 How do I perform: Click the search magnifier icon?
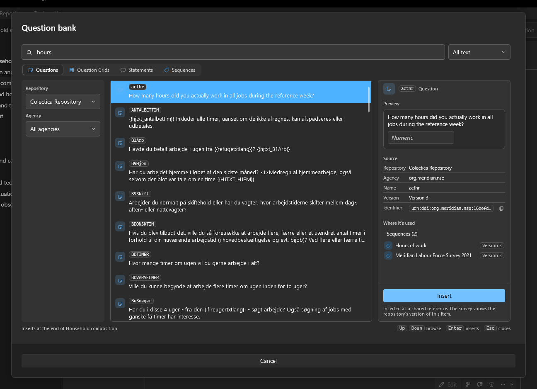point(29,52)
